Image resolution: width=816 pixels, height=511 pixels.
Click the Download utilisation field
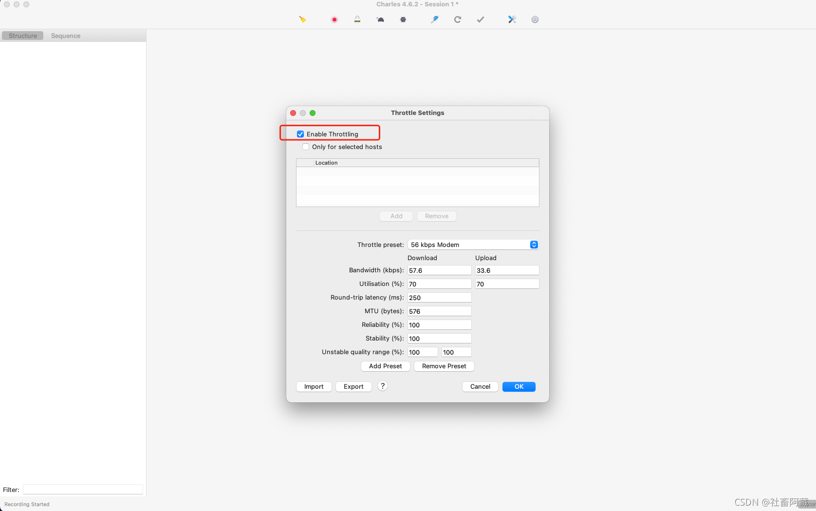(x=440, y=284)
